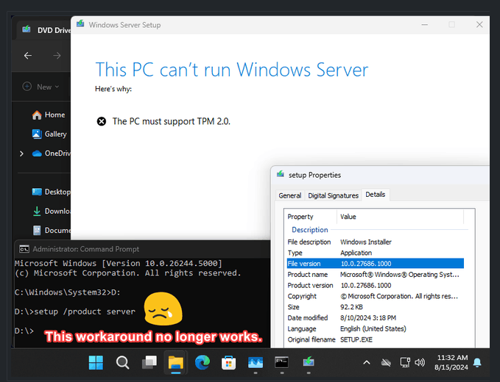Open Microsoft Store from the taskbar
This screenshot has width=500, height=382.
pyautogui.click(x=228, y=362)
